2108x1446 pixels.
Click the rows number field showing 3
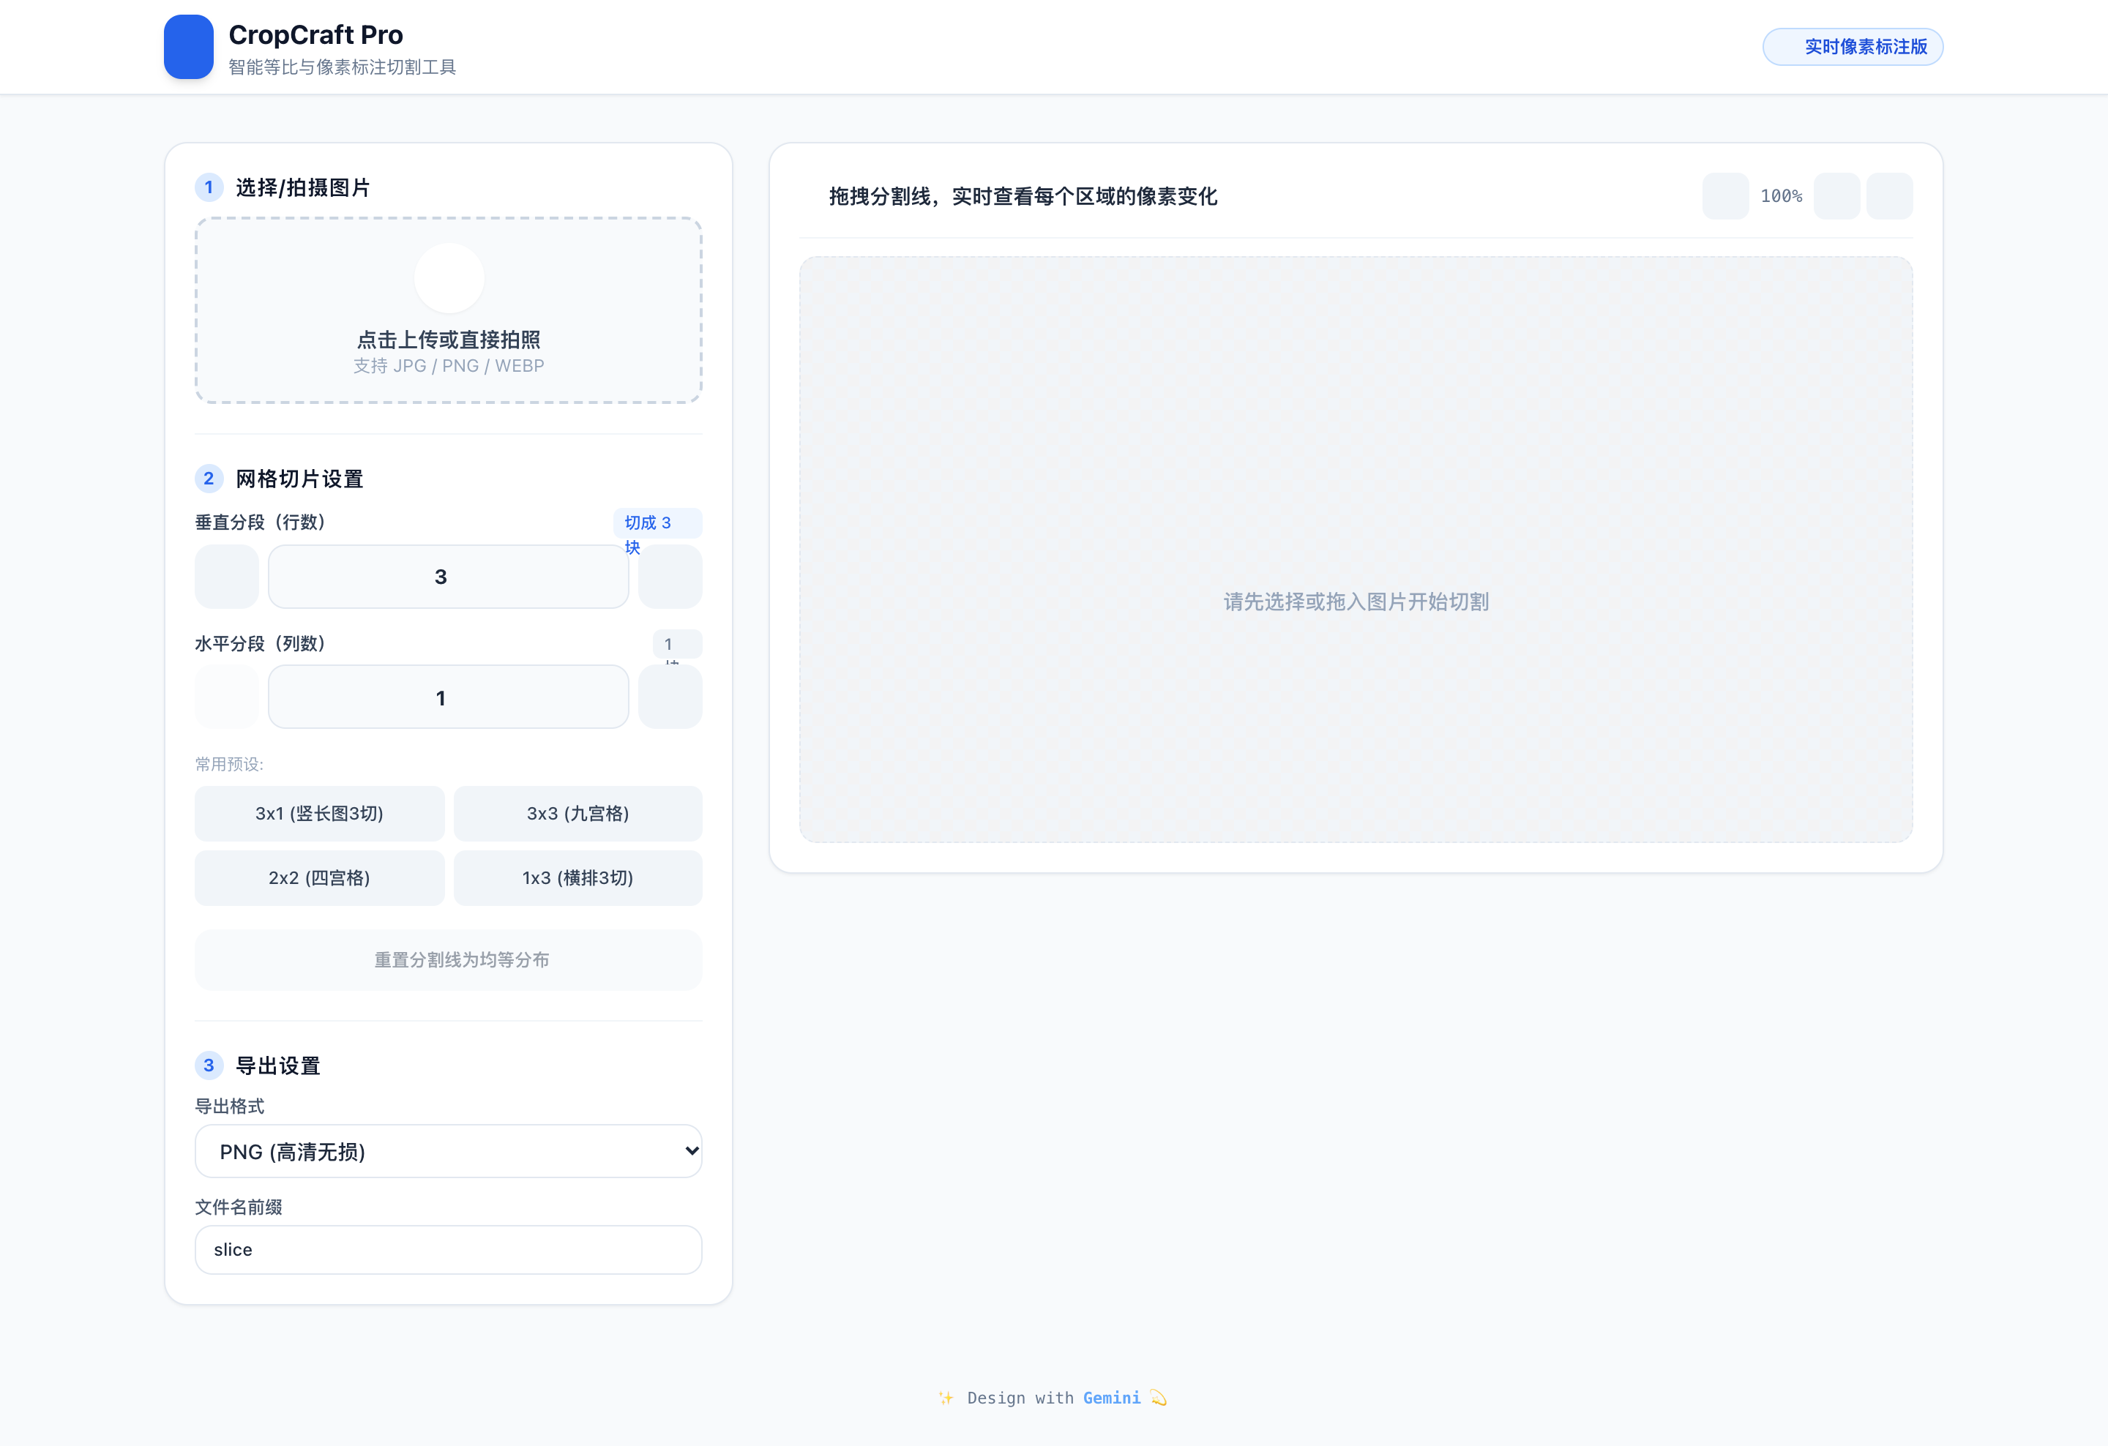coord(448,577)
